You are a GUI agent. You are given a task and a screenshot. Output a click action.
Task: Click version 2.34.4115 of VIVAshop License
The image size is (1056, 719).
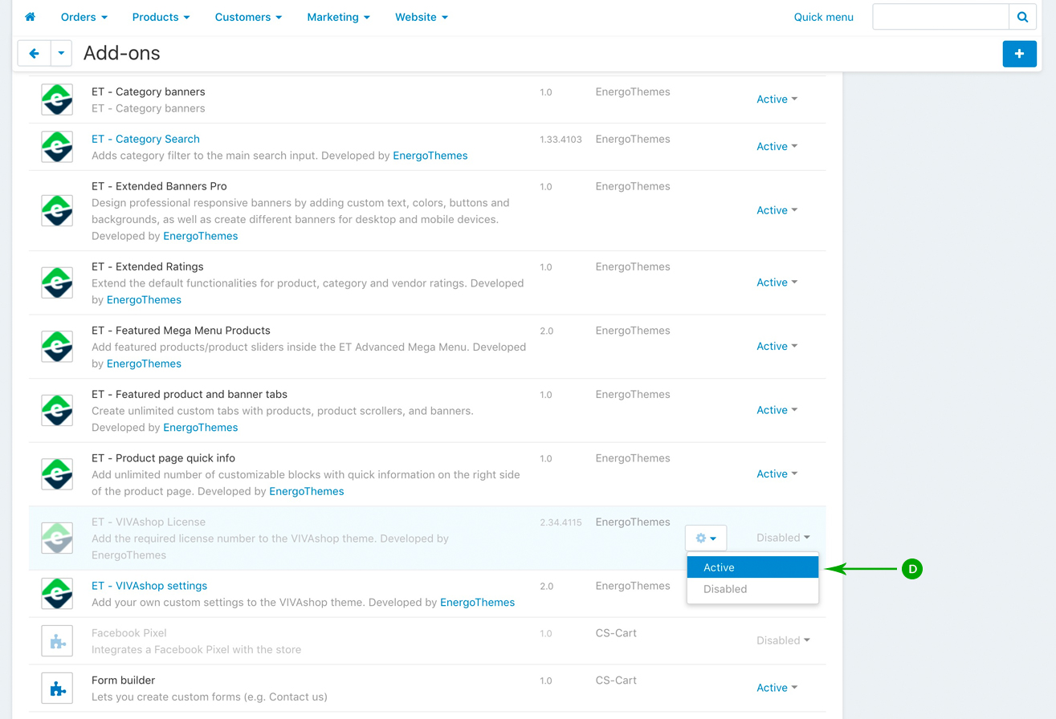[x=561, y=522]
